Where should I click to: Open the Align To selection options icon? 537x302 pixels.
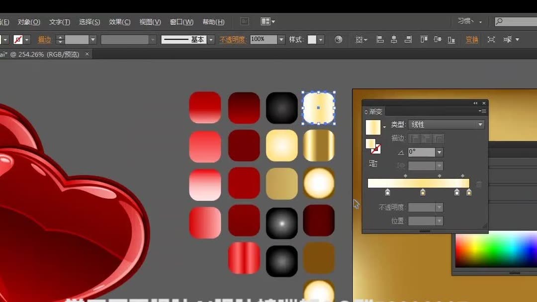click(x=361, y=40)
